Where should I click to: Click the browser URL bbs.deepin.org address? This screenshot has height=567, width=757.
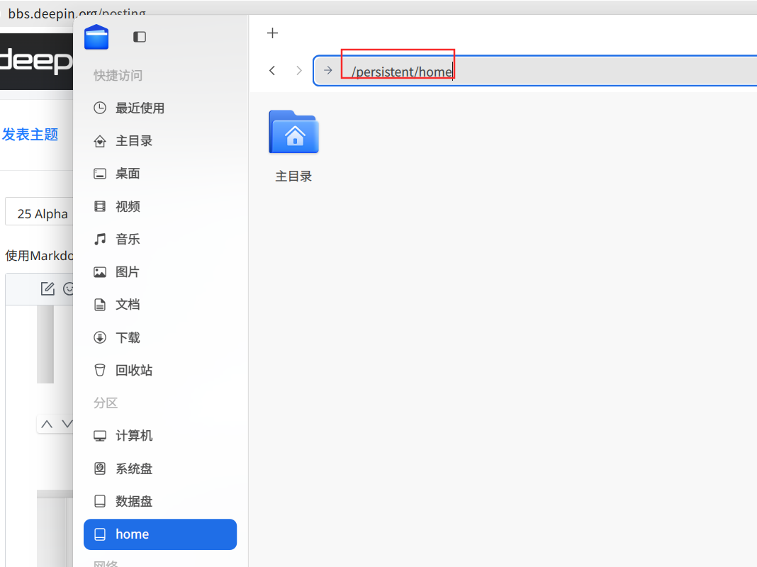77,13
